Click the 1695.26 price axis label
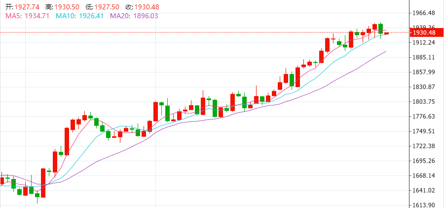 click(424, 161)
